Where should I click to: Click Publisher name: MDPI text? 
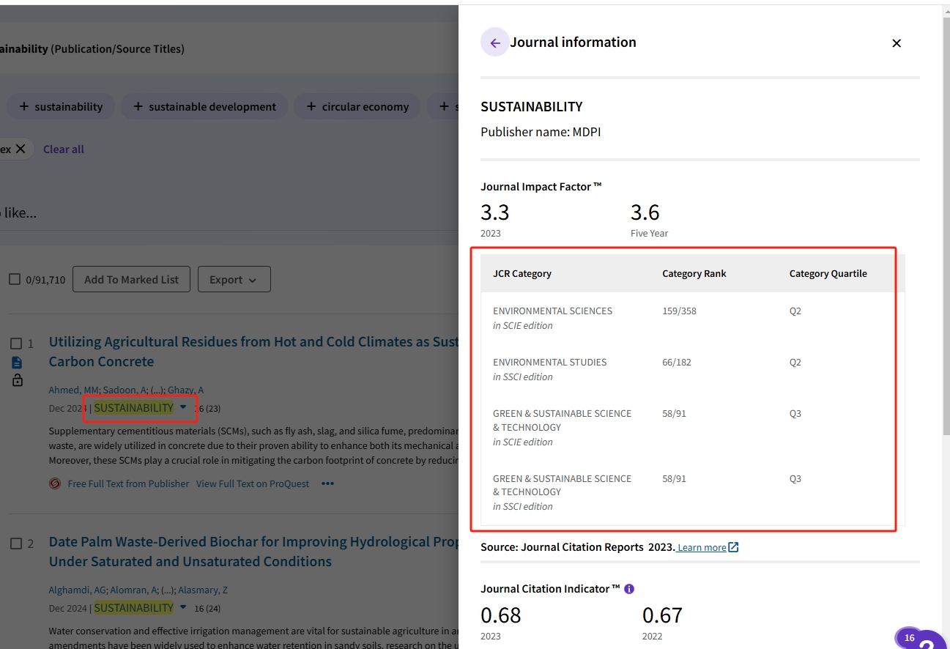pyautogui.click(x=541, y=132)
